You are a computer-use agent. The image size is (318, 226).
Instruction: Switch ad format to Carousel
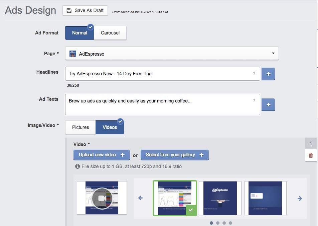tap(110, 33)
